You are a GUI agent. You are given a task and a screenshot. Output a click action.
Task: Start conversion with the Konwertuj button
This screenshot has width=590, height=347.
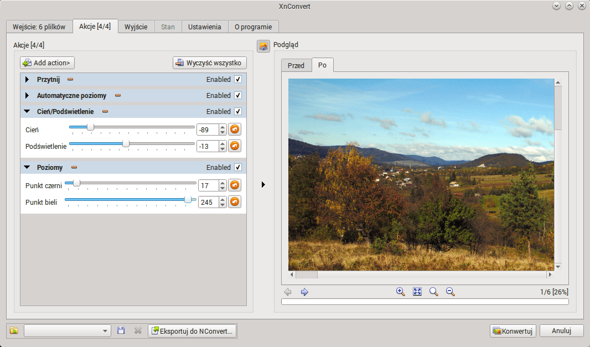513,331
